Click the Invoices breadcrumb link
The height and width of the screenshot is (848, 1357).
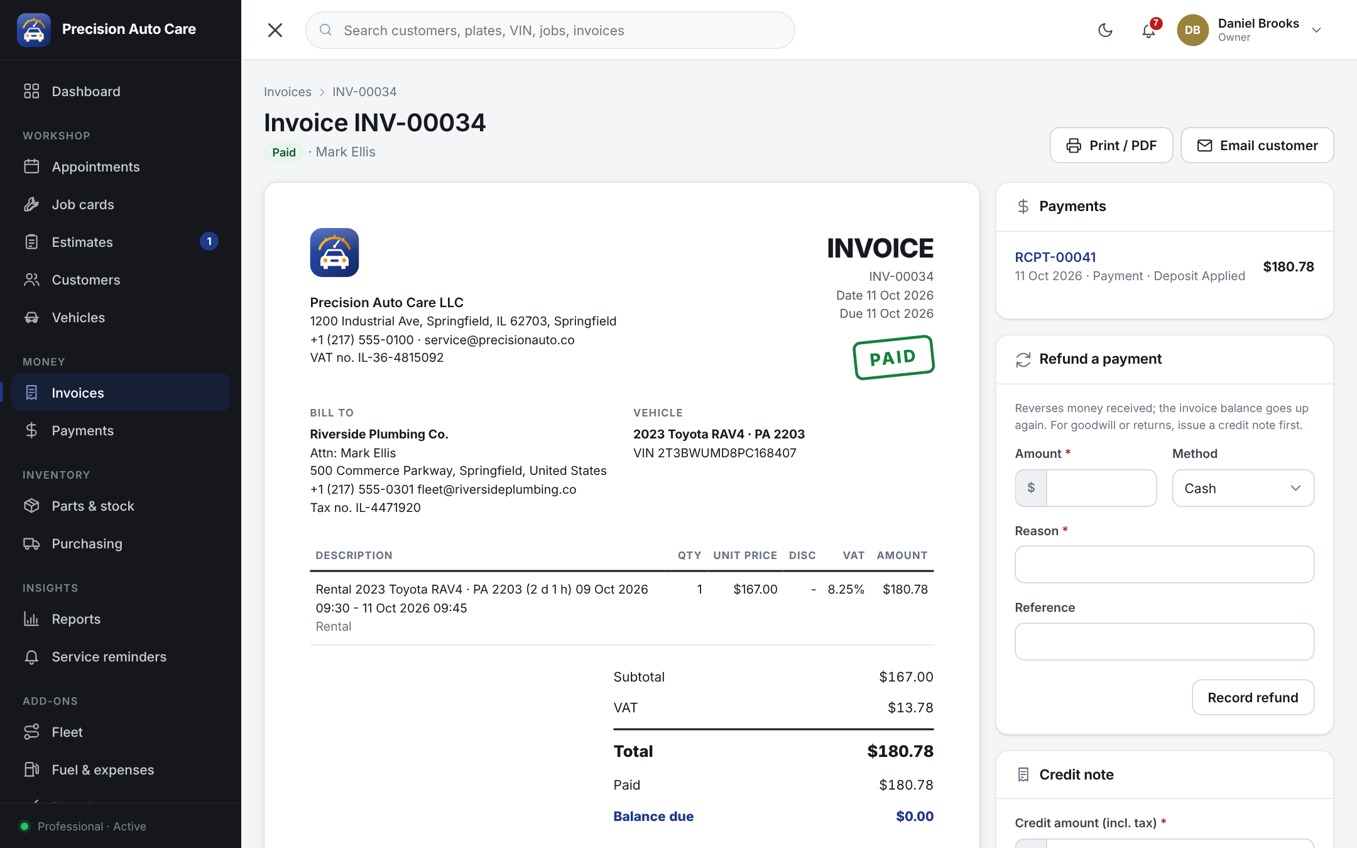point(287,92)
